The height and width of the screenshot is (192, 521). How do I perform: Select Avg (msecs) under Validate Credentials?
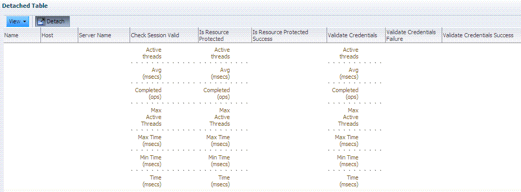tap(349, 73)
